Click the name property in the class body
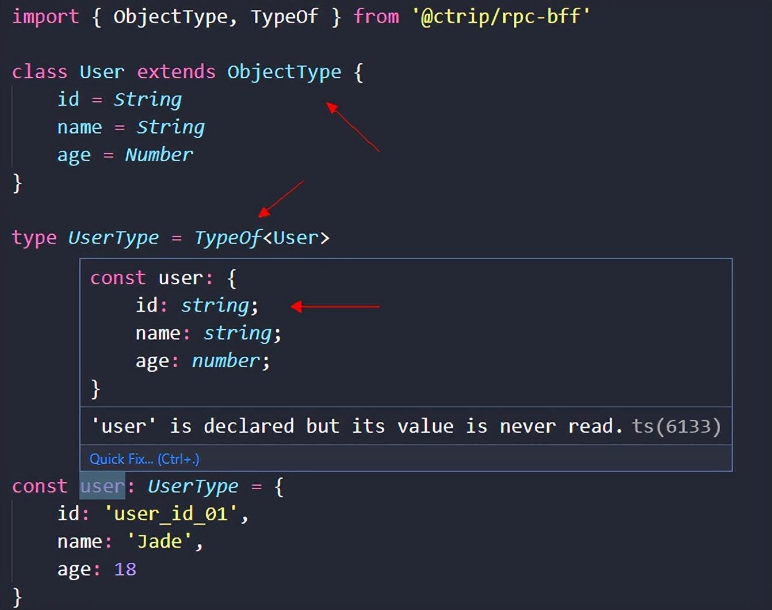 (x=80, y=127)
